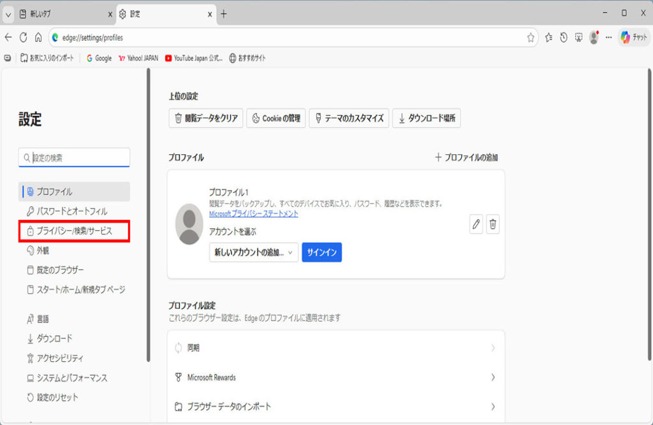Open the Microsoft プライバシー ステートメント link
Viewport: 653px width, 425px height.
pos(253,214)
